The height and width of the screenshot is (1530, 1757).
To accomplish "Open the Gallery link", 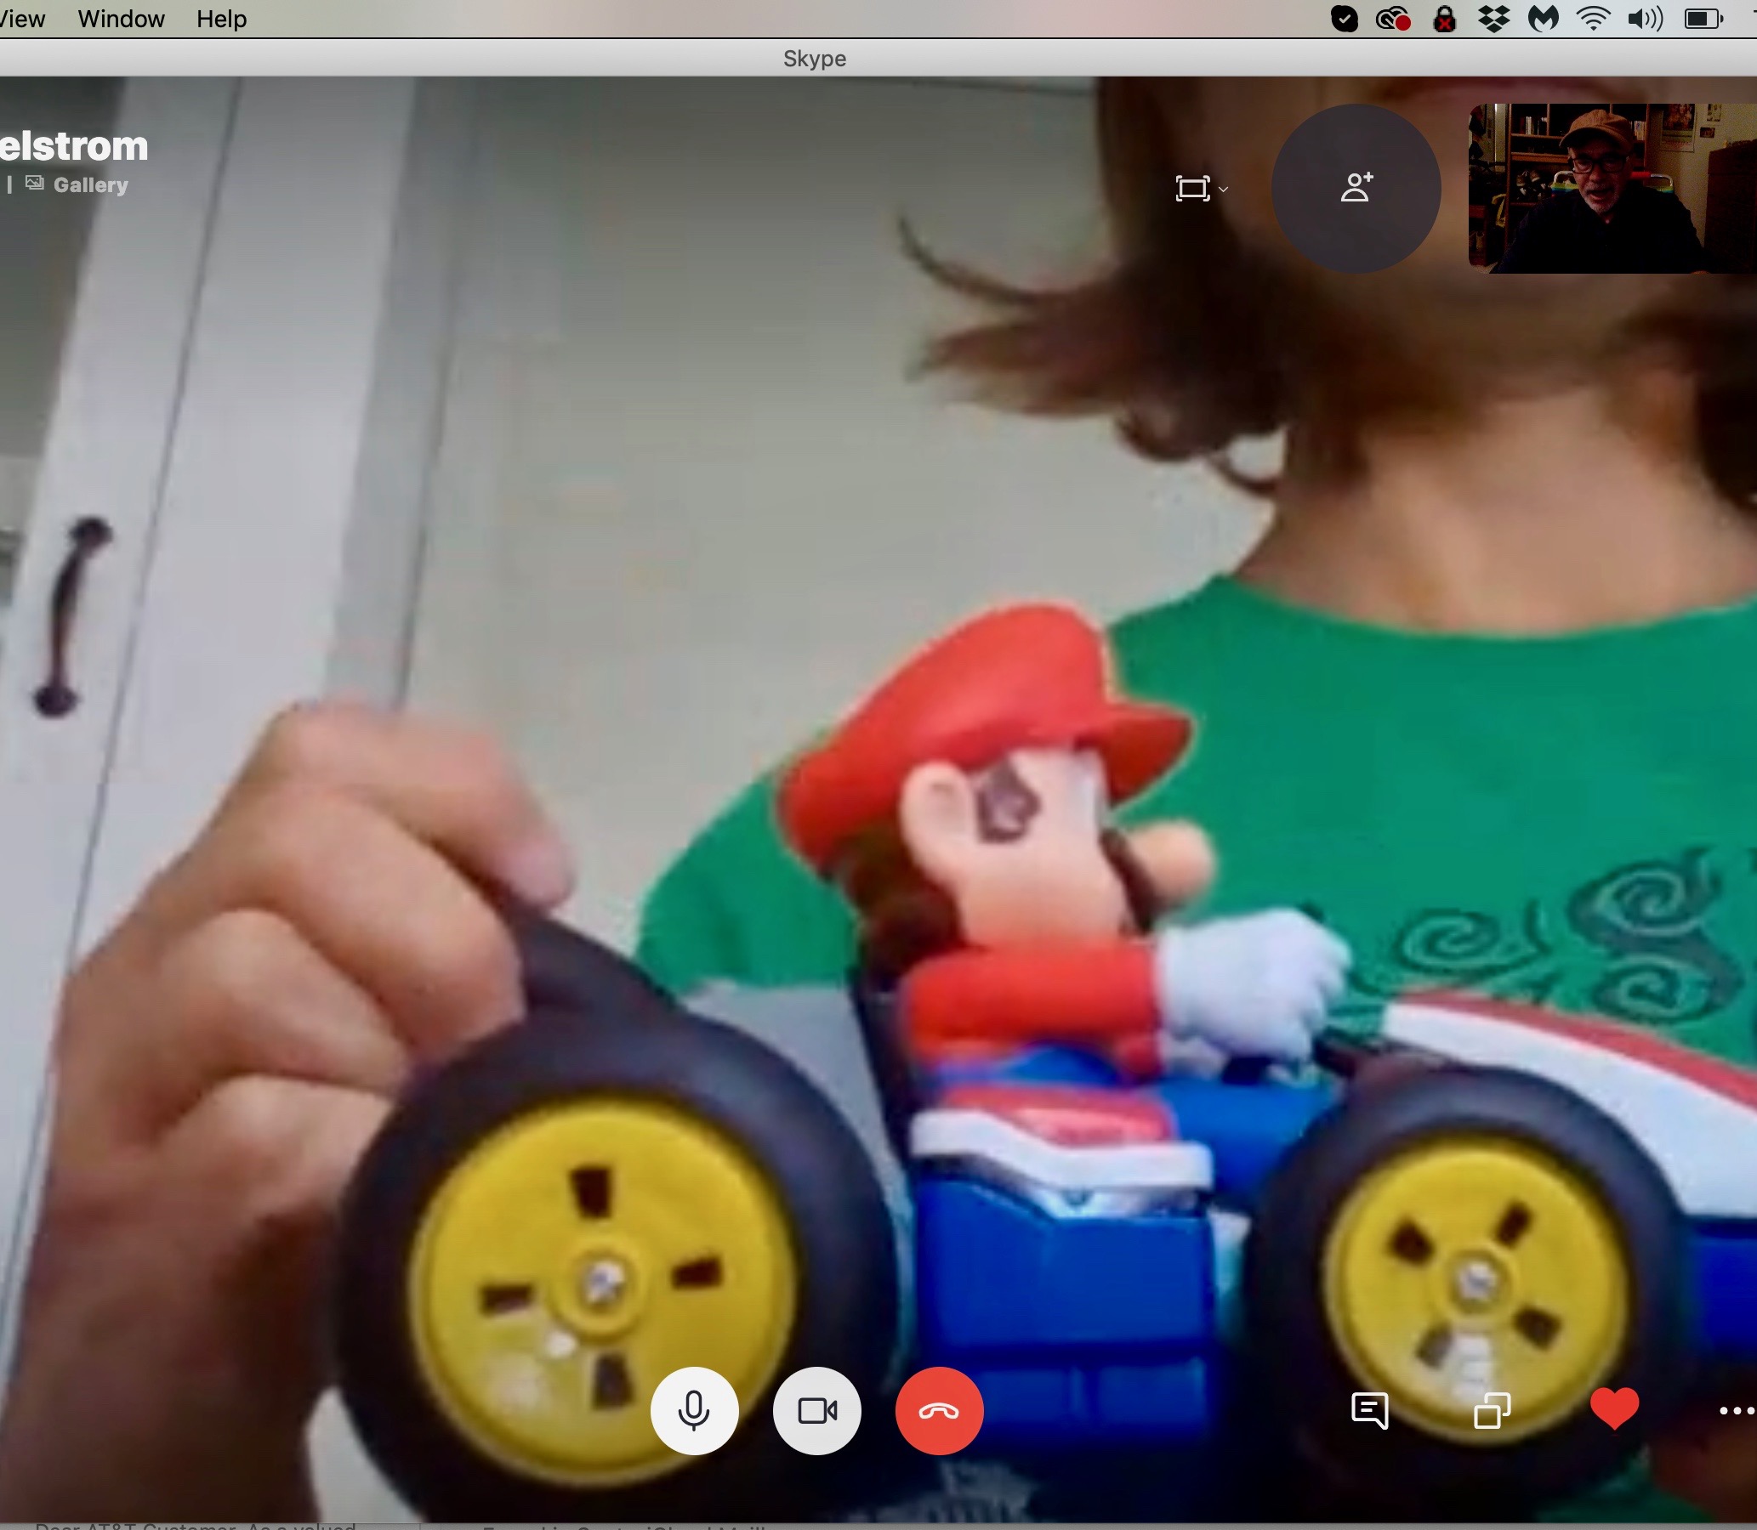I will click(89, 184).
